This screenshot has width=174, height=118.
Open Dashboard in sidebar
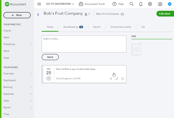[x=9, y=80]
